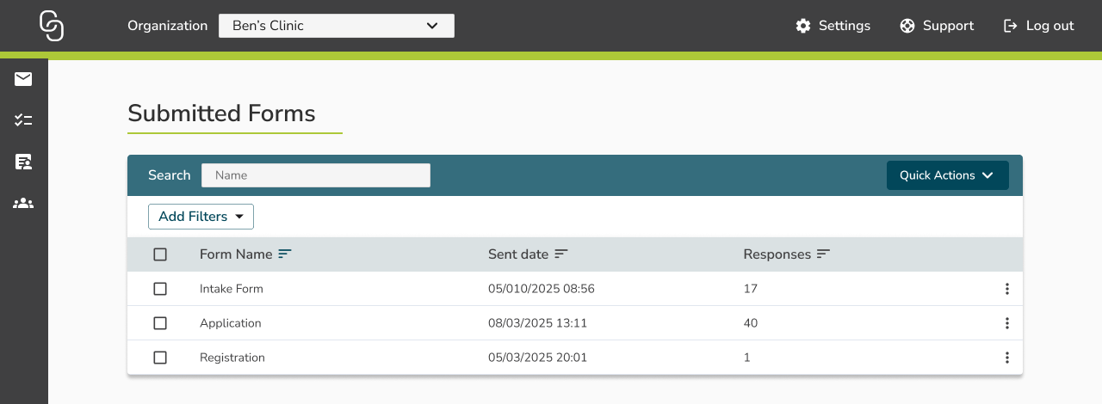Check the Application row checkbox
This screenshot has height=404, width=1102.
pyautogui.click(x=160, y=323)
